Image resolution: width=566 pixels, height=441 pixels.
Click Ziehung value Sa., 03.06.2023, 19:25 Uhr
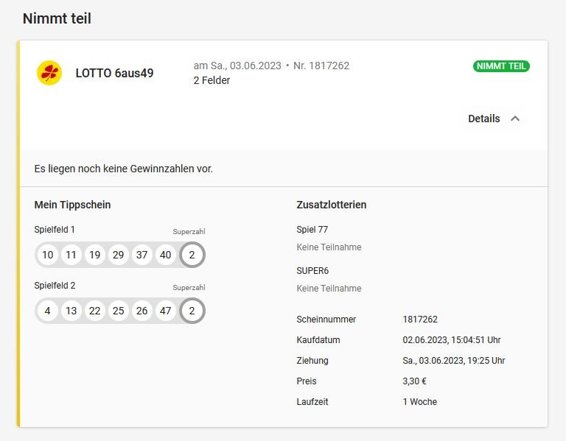click(x=454, y=361)
